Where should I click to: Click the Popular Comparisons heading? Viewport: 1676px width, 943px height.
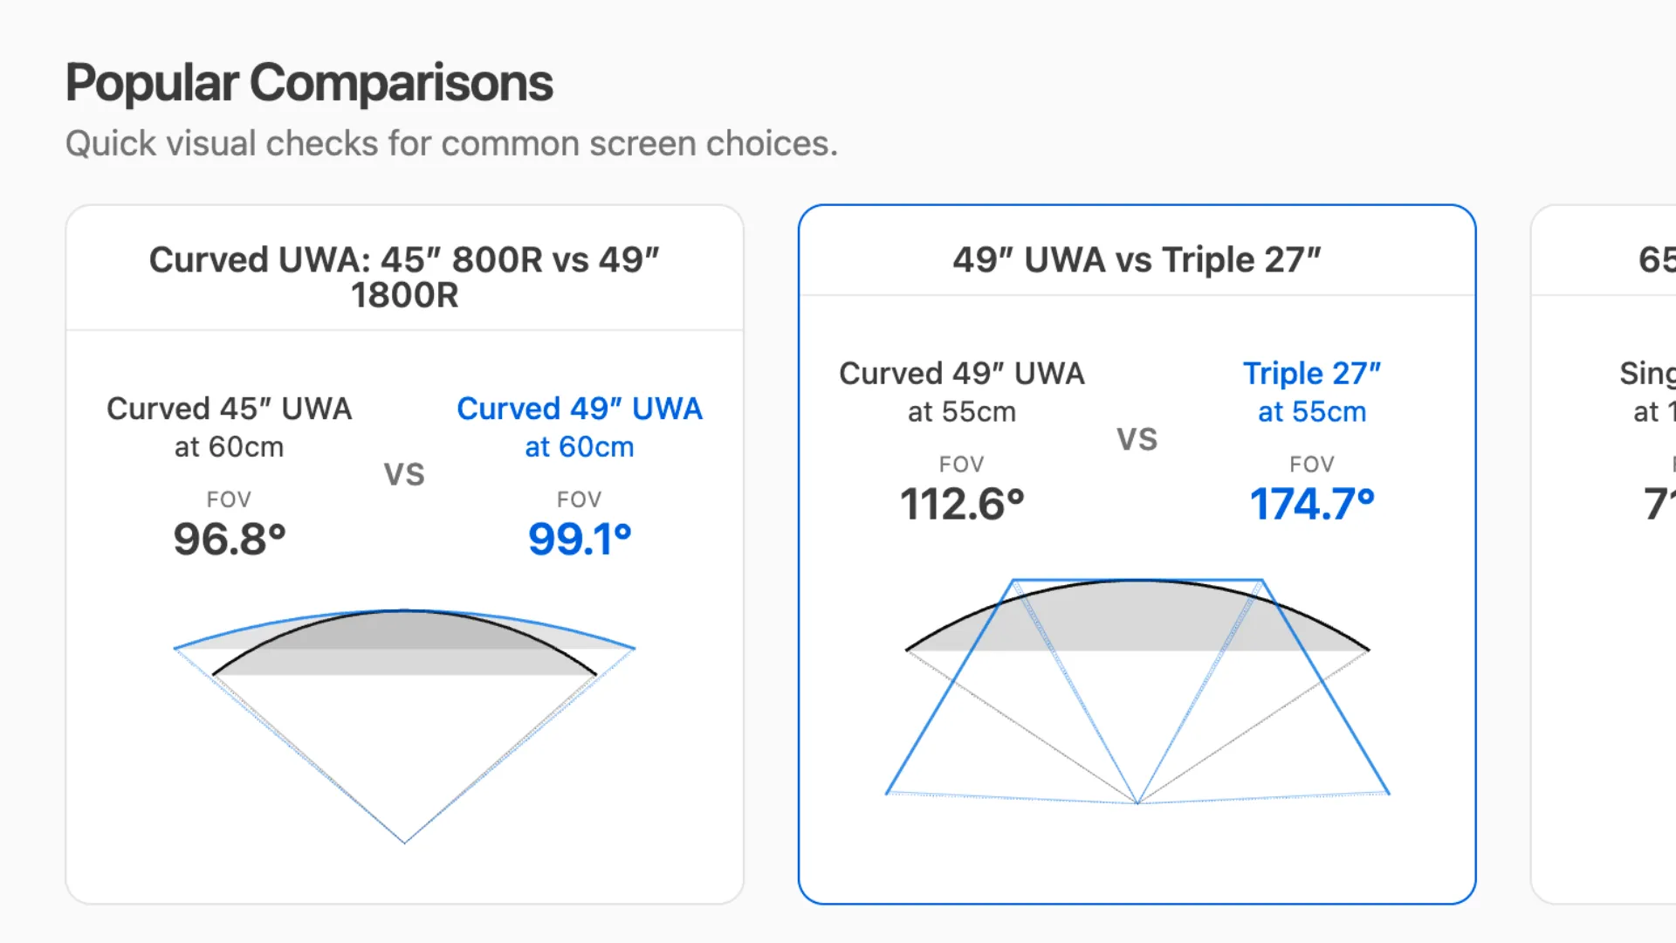[309, 83]
